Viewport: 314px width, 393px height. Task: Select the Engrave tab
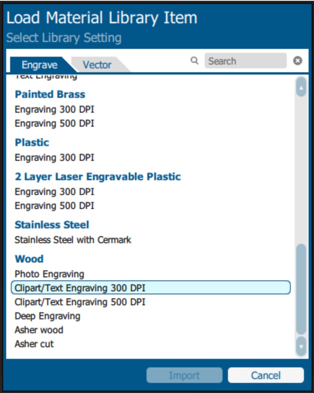pyautogui.click(x=40, y=65)
